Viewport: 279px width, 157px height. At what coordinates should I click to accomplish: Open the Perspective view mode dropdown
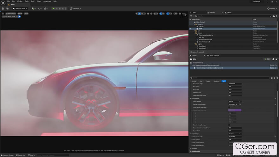[11, 14]
